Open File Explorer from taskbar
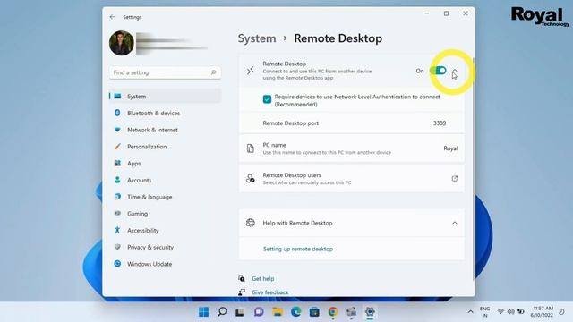573x322 pixels. (x=278, y=312)
